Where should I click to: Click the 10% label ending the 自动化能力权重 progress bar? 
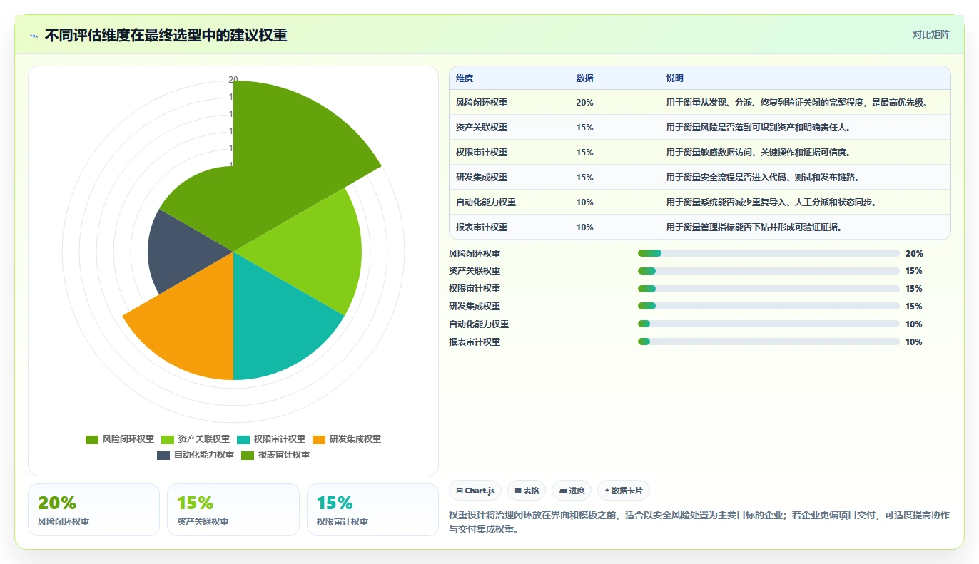(914, 324)
